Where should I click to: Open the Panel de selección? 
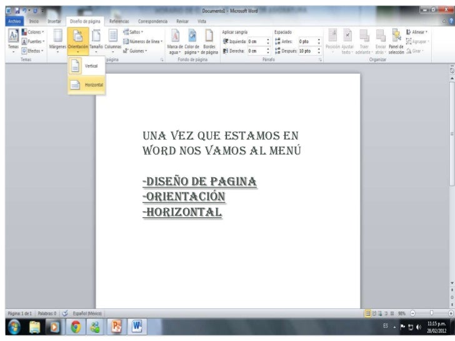396,41
